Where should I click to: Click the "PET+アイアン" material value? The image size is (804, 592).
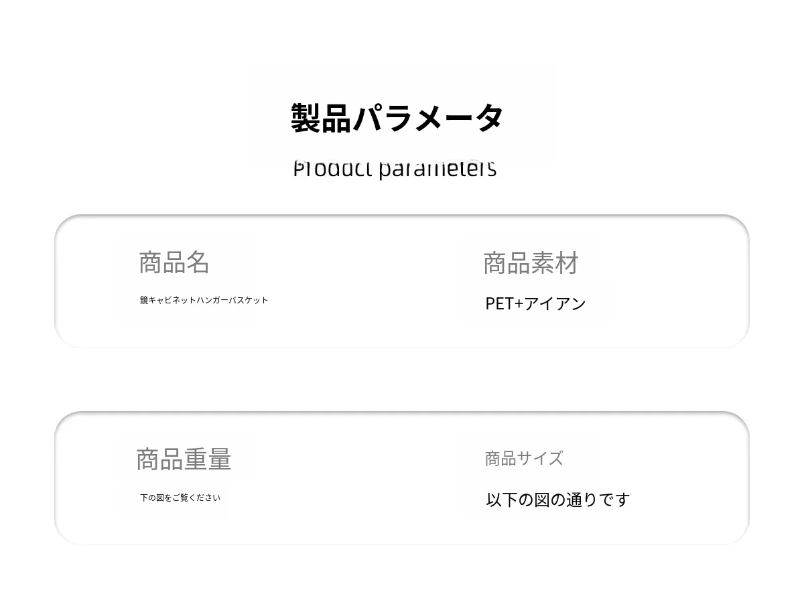click(535, 303)
